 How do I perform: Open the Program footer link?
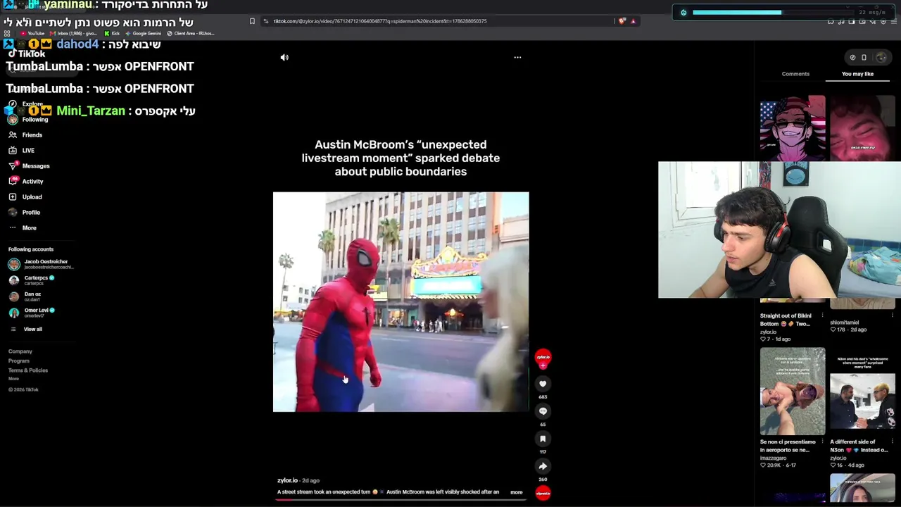pos(19,361)
